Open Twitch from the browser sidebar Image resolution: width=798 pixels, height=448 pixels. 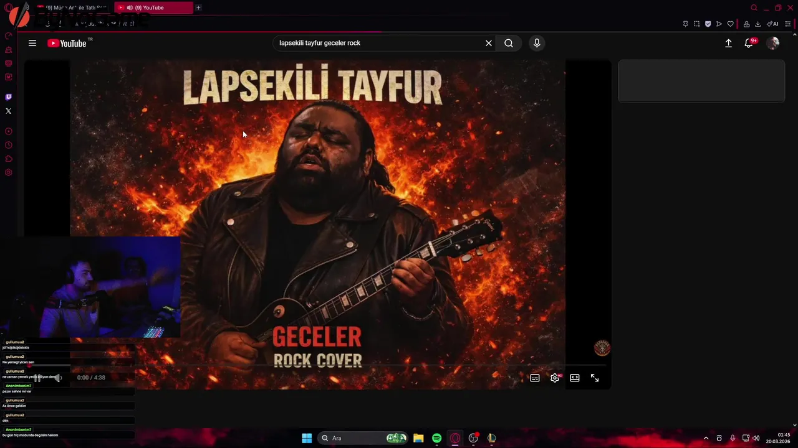(9, 97)
